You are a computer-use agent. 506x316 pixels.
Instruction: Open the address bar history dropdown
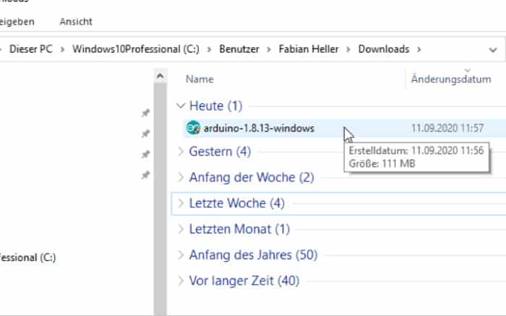click(x=492, y=50)
